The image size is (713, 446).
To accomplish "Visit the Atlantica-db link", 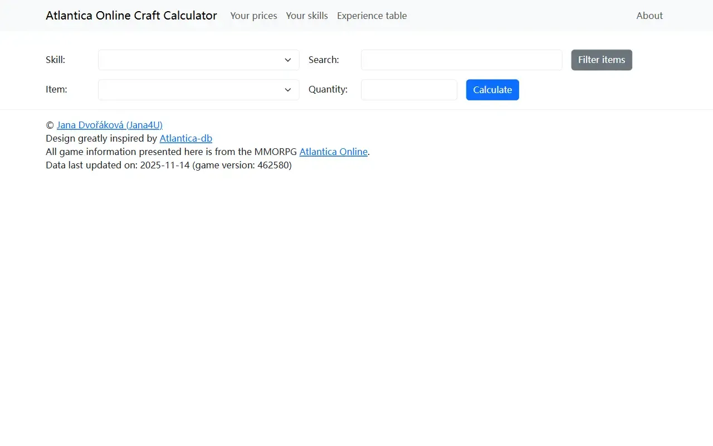I will 186,138.
